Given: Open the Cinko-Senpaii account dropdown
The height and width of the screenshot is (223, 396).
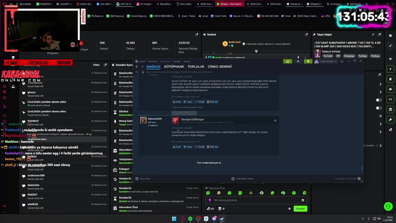Looking at the screenshot, I should click(x=325, y=61).
